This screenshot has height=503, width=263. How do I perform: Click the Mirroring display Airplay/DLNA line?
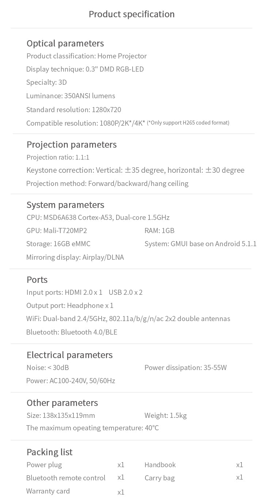[x=75, y=257]
